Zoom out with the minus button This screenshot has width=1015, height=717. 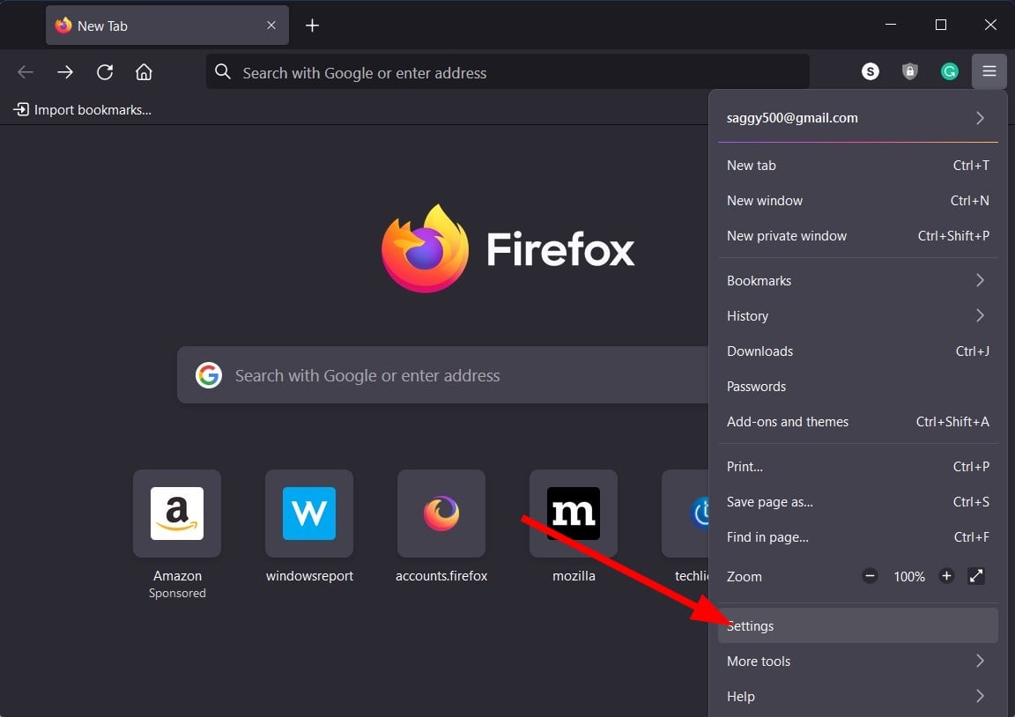click(870, 576)
